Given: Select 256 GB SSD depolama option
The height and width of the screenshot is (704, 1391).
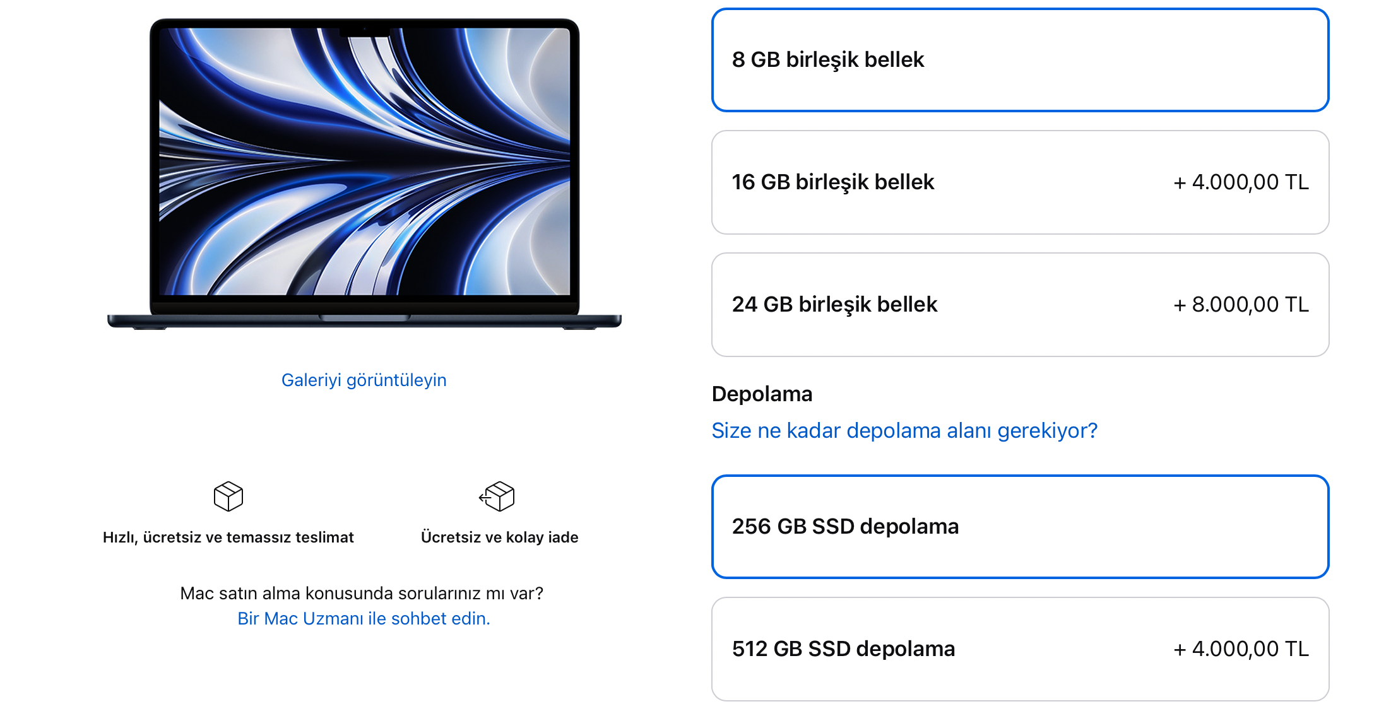Looking at the screenshot, I should tap(1020, 527).
